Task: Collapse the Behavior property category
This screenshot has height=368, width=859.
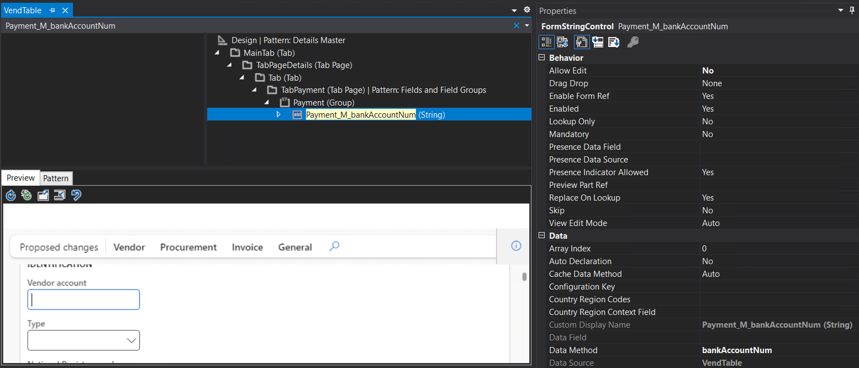Action: pyautogui.click(x=542, y=57)
